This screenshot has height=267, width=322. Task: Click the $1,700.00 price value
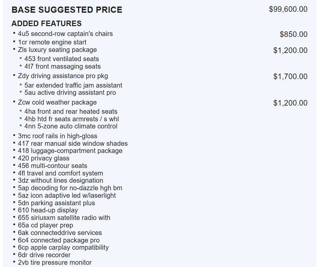coord(290,76)
